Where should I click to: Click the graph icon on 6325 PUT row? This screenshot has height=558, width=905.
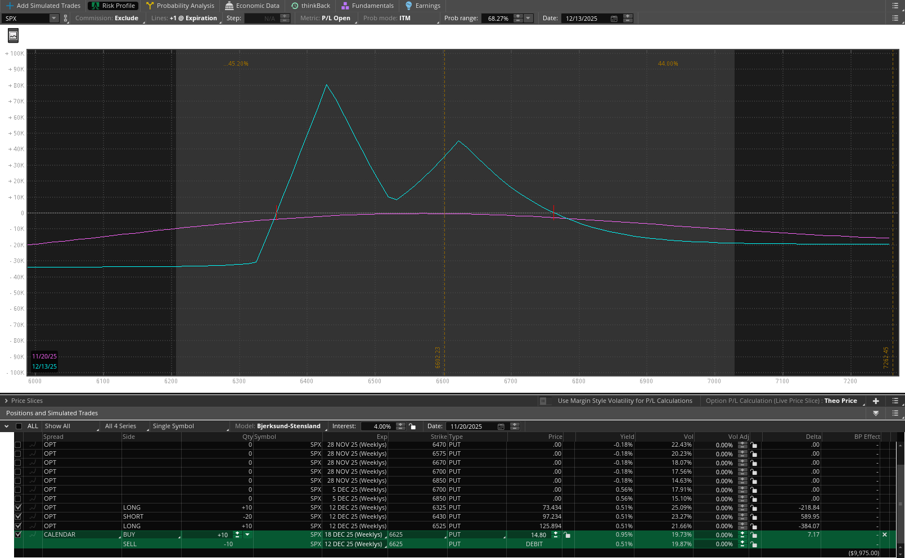33,507
